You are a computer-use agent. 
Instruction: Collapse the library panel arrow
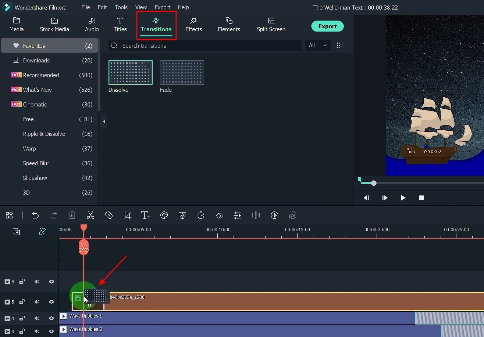pos(104,122)
